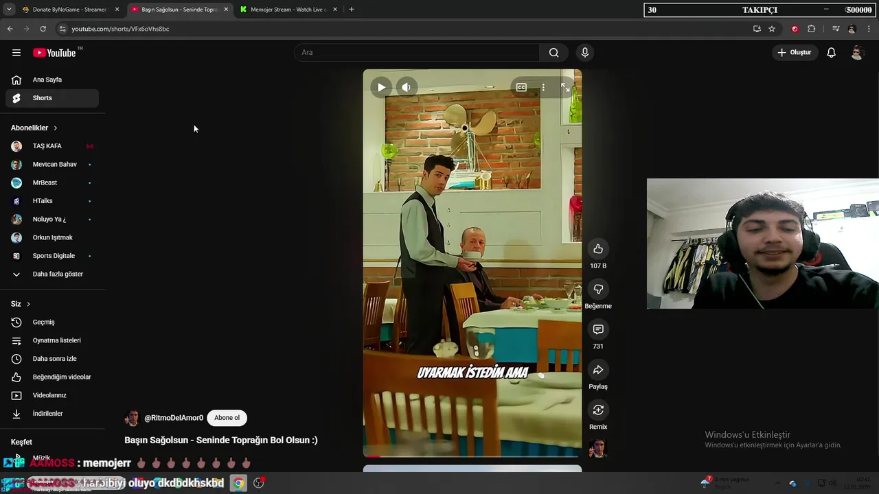Viewport: 879px width, 494px height.
Task: Reload the current page
Action: pos(43,29)
